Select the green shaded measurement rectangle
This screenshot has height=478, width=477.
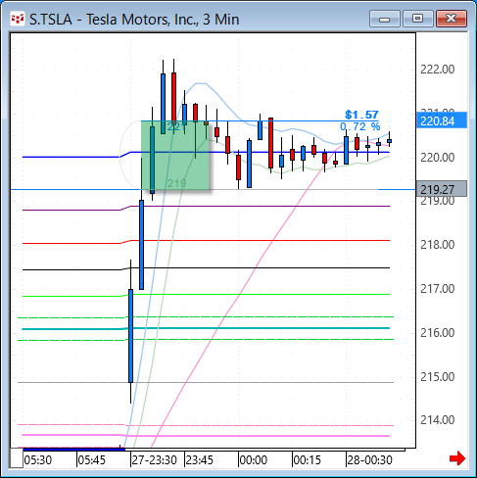(x=175, y=155)
